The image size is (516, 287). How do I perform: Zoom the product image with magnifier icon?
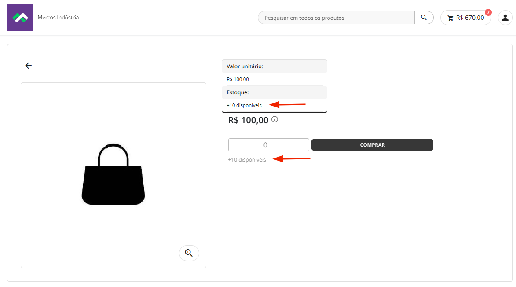[x=189, y=253]
